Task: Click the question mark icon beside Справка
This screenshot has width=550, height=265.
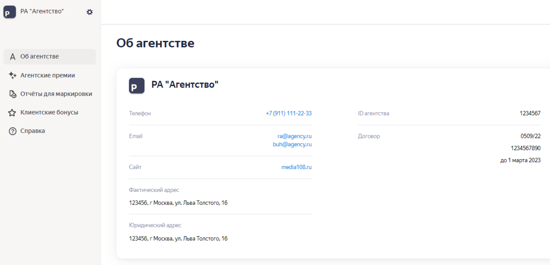Action: 12,131
